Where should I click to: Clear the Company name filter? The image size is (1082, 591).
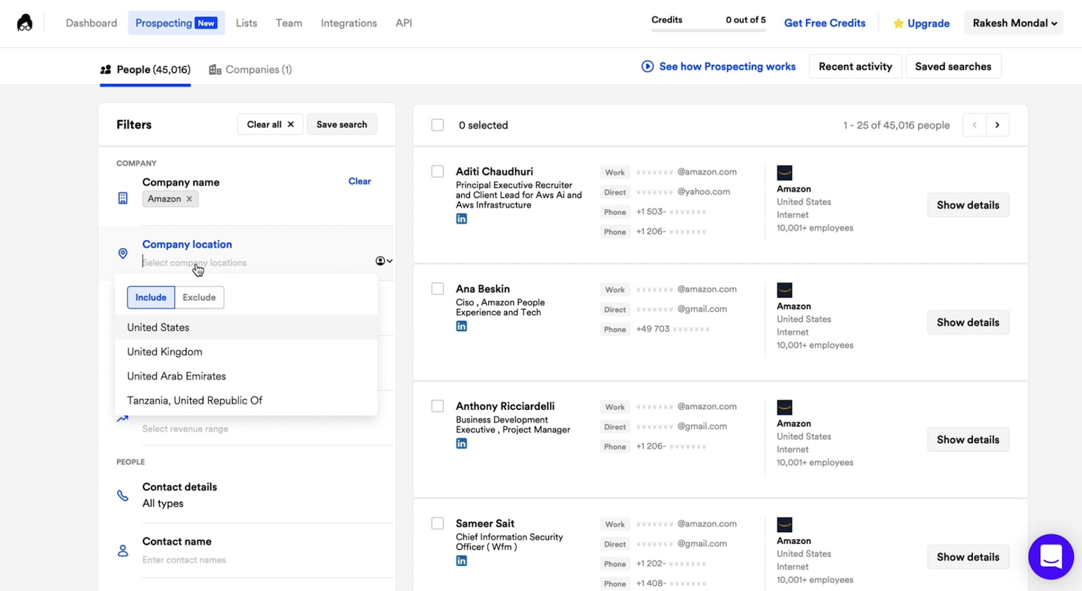pyautogui.click(x=359, y=181)
